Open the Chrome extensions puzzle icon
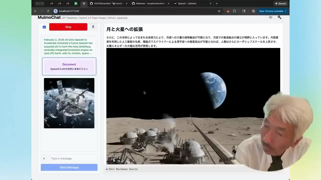 234,11
